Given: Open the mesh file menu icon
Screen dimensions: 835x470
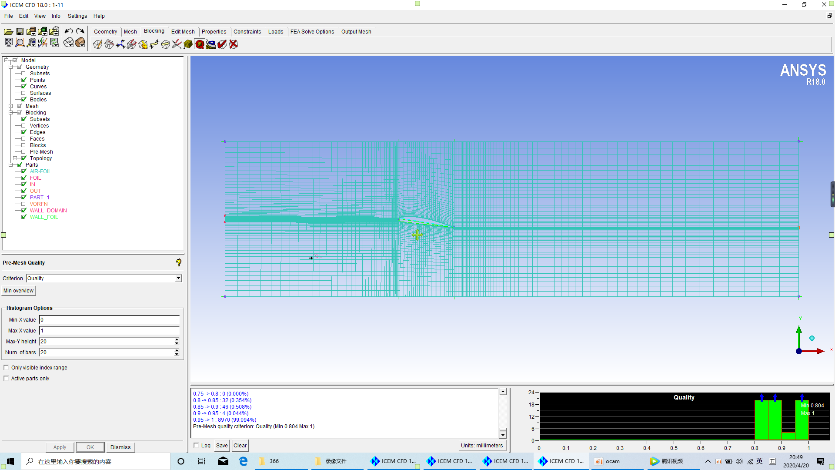Looking at the screenshot, I should click(x=43, y=31).
